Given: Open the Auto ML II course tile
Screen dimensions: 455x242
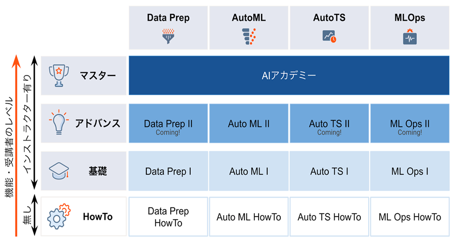Looking at the screenshot, I should (x=249, y=123).
